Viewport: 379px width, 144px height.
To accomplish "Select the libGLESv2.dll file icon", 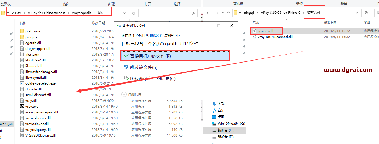I will (x=22, y=60).
